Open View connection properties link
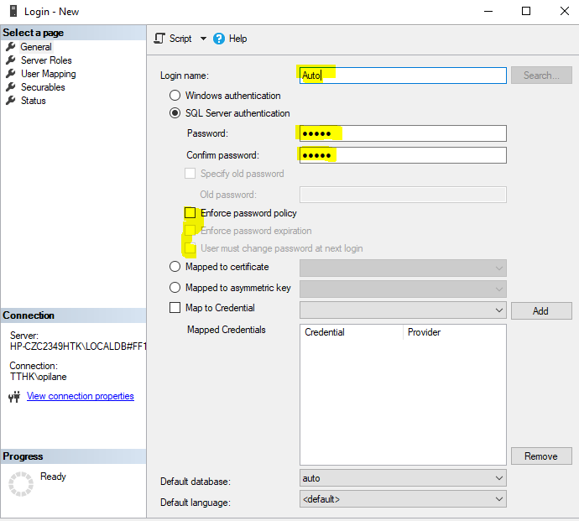The image size is (579, 521). click(x=81, y=396)
